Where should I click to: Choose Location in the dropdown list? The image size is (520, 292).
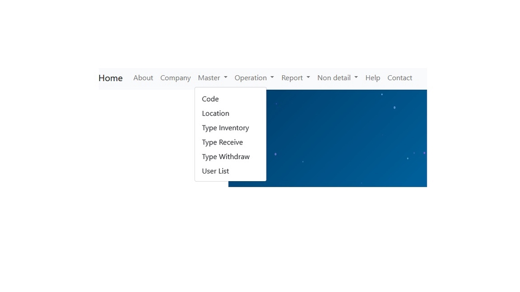216,114
